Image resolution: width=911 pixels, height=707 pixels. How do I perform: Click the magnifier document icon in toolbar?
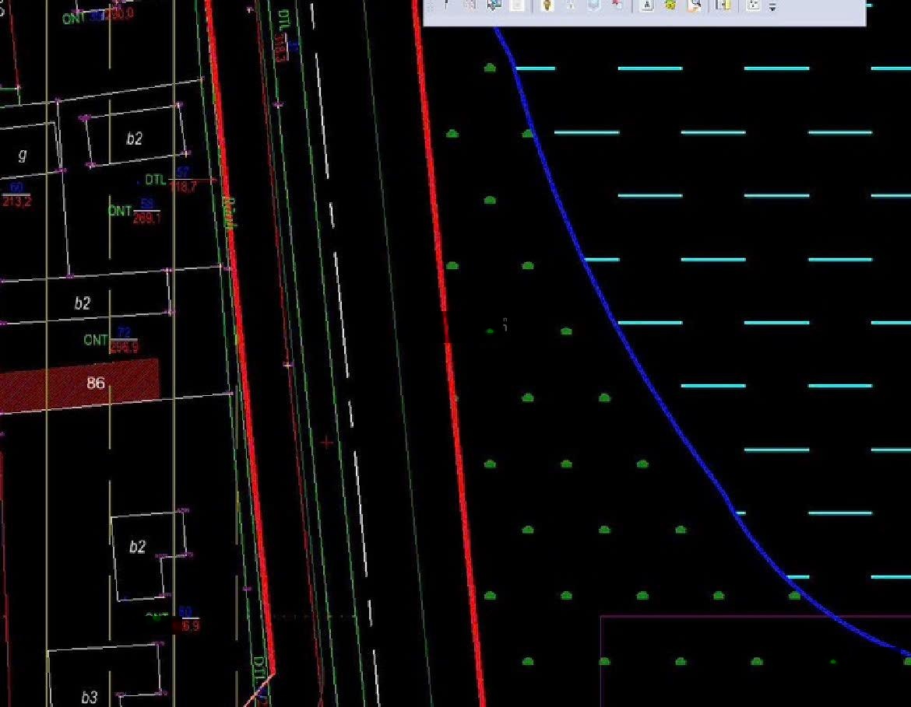point(694,5)
